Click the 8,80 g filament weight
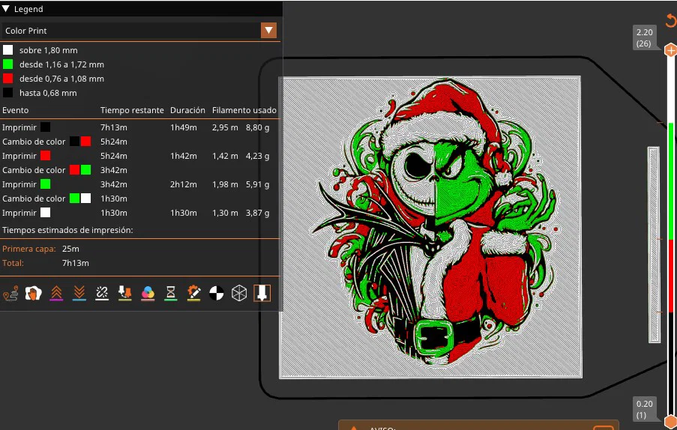677x430 pixels. tap(258, 127)
